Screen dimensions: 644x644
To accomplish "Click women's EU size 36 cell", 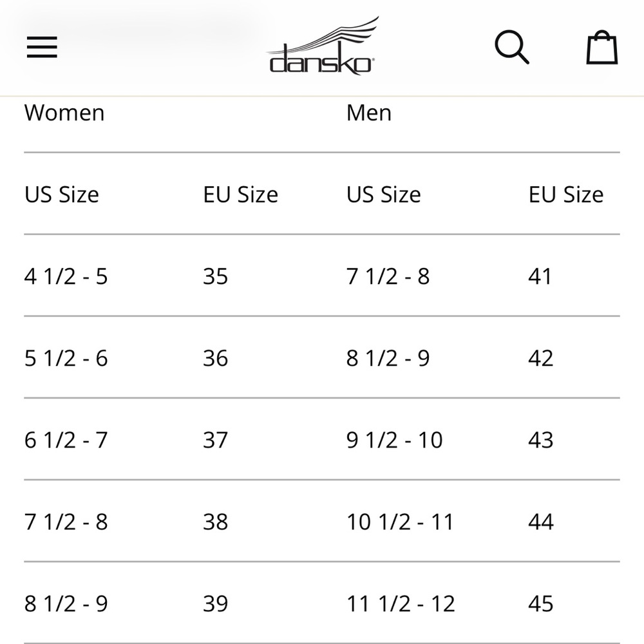I will tap(215, 357).
